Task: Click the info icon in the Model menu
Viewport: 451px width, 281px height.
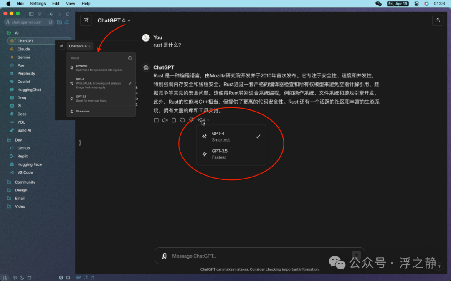Action: pyautogui.click(x=130, y=58)
